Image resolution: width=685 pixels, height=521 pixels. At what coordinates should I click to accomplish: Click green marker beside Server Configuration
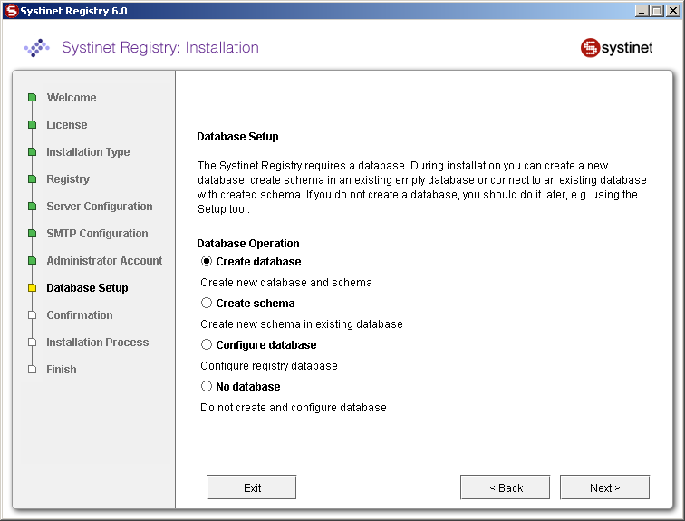point(32,206)
